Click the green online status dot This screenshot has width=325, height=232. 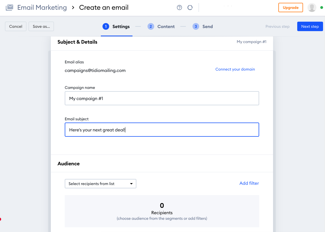pyautogui.click(x=321, y=8)
